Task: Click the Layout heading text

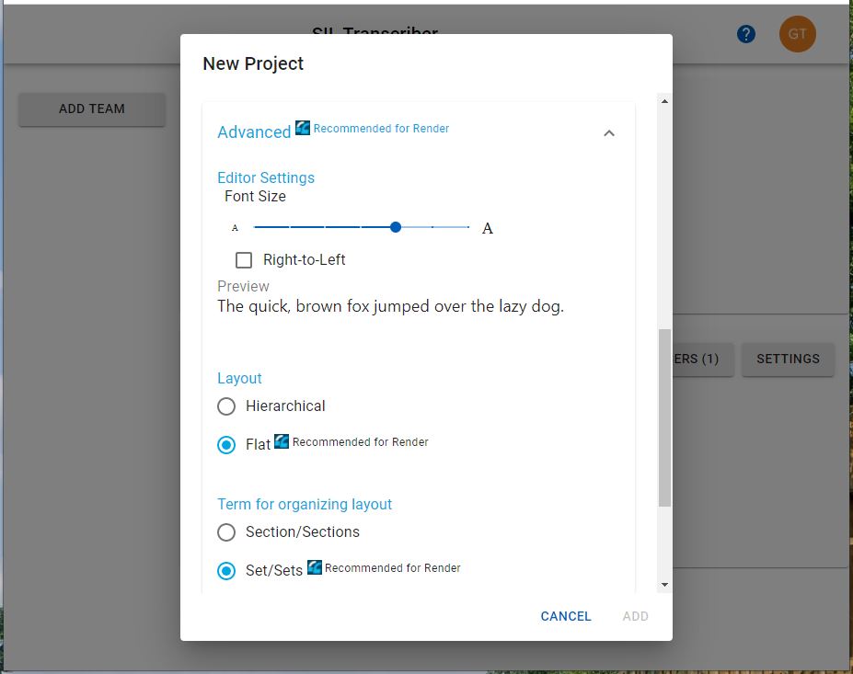Action: pos(239,378)
